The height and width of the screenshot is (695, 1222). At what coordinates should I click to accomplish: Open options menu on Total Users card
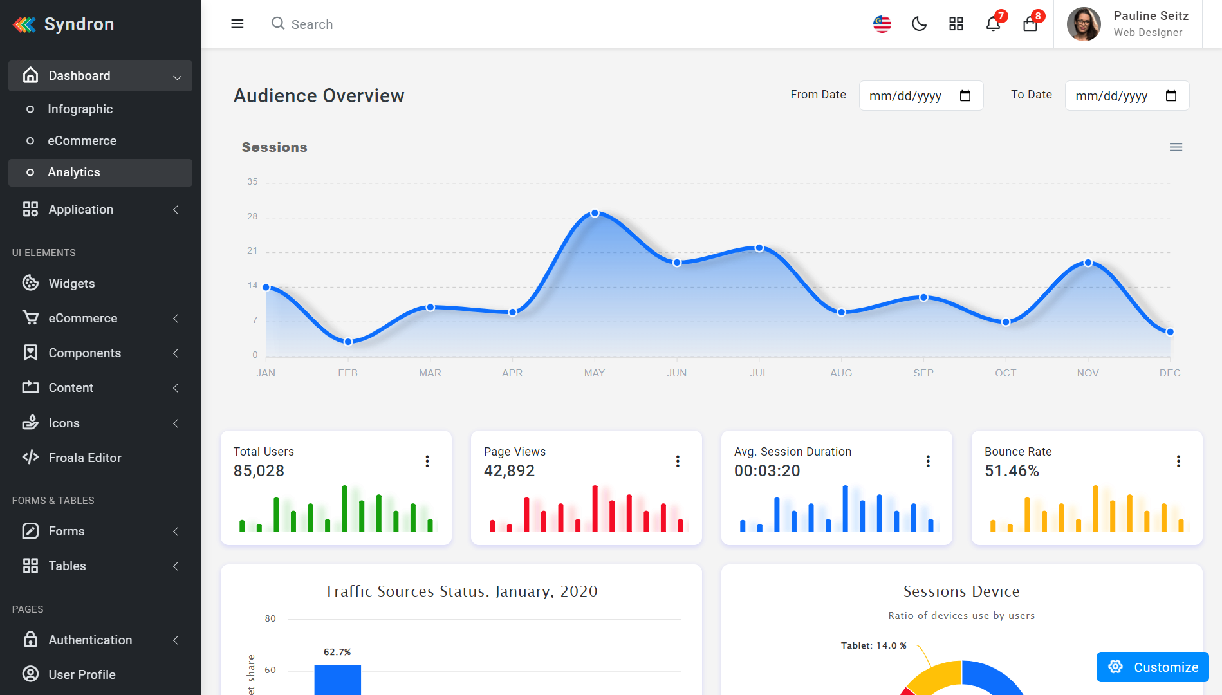(427, 461)
